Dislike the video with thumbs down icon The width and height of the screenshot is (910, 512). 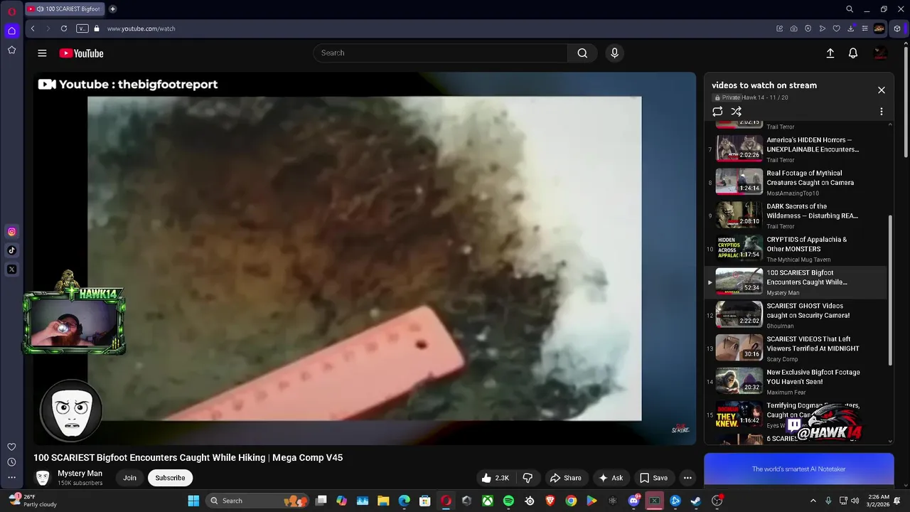tap(528, 478)
